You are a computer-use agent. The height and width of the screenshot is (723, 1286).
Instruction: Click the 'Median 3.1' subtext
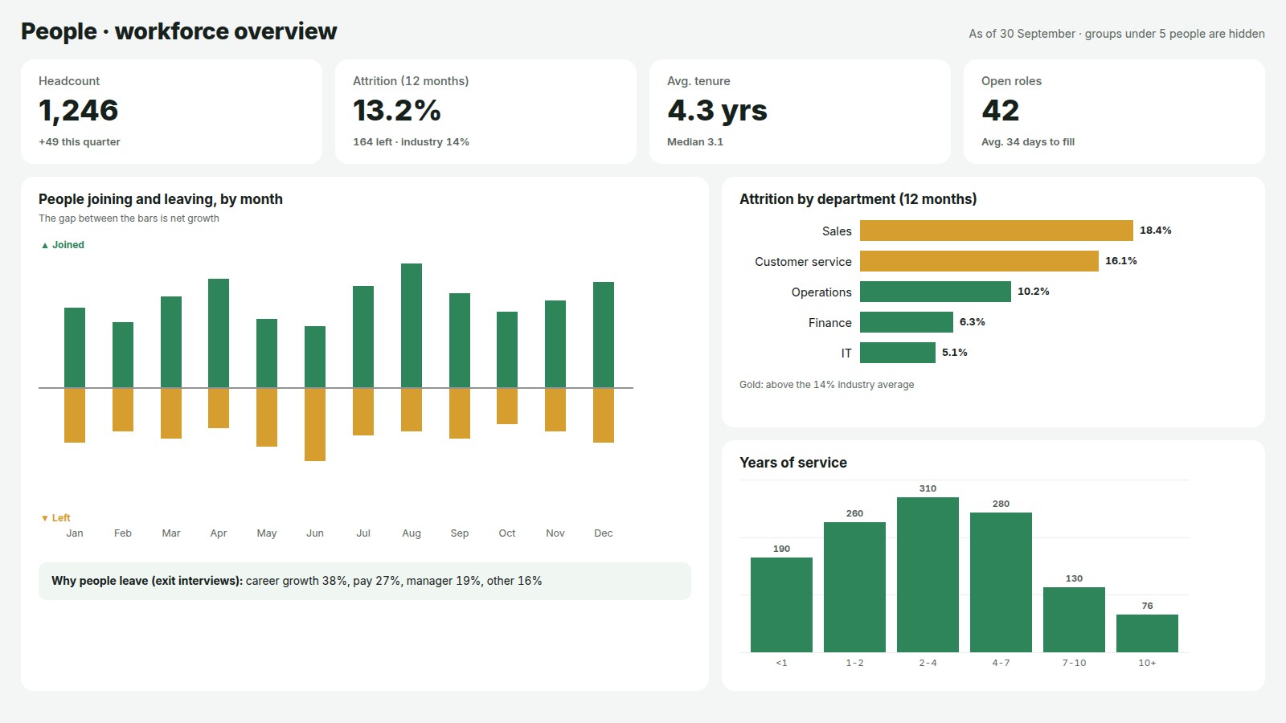(695, 142)
